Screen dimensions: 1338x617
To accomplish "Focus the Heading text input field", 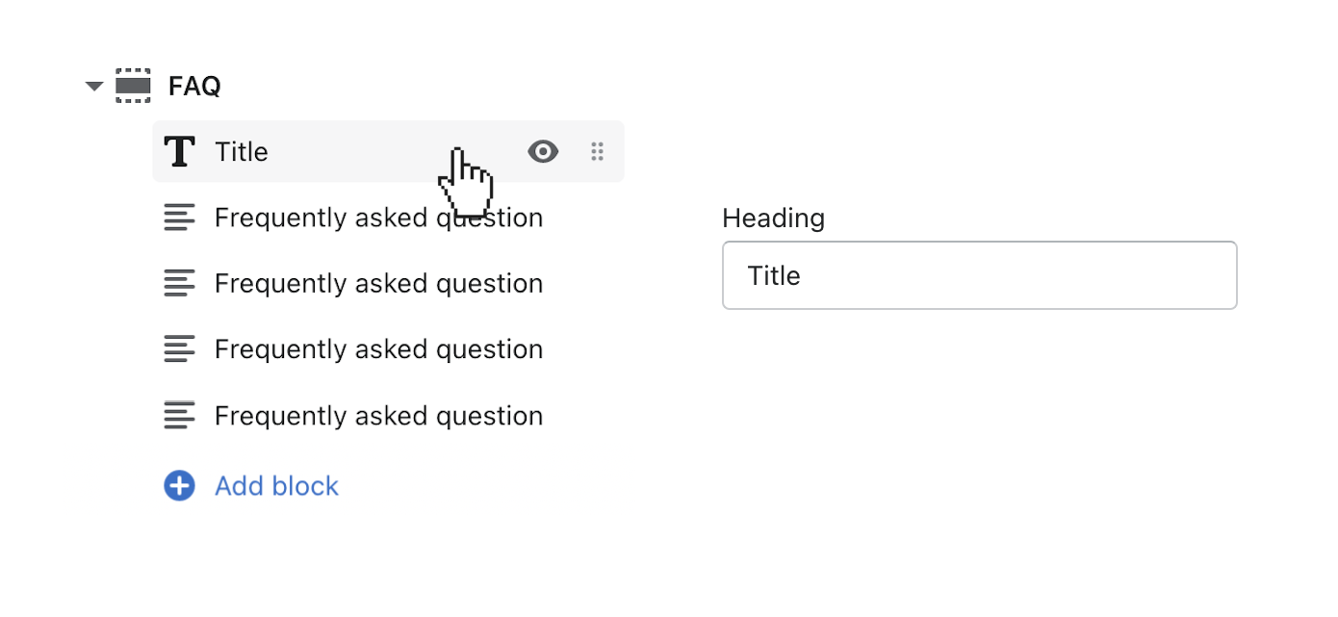I will click(979, 275).
